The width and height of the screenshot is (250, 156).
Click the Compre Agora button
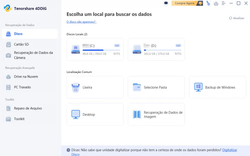click(x=187, y=3)
